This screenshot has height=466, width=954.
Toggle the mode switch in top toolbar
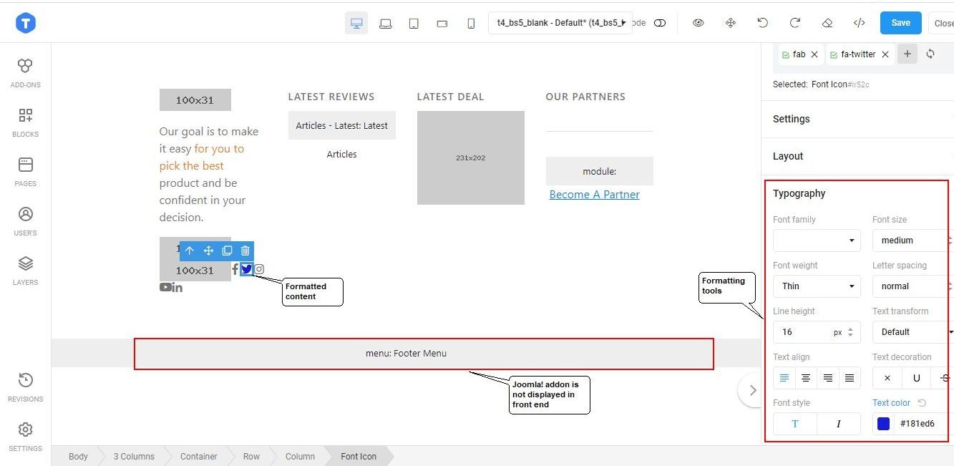(x=660, y=23)
